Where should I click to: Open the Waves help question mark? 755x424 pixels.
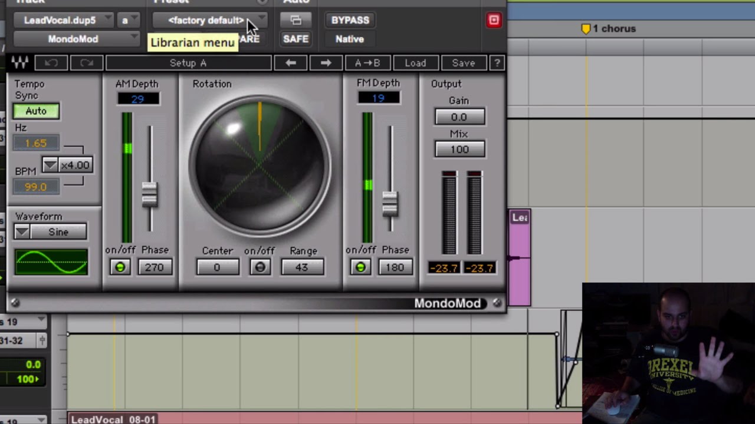pyautogui.click(x=497, y=62)
